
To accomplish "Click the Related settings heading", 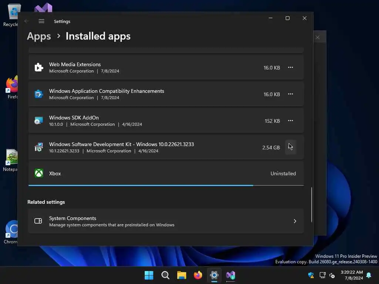I will 46,202.
